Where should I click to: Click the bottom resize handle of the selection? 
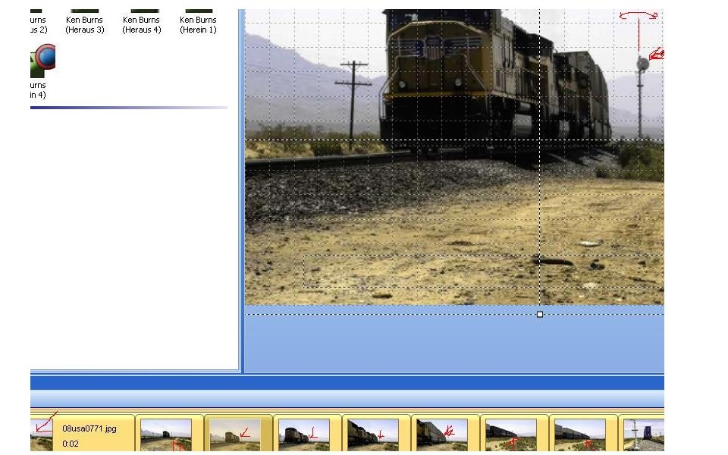(540, 314)
